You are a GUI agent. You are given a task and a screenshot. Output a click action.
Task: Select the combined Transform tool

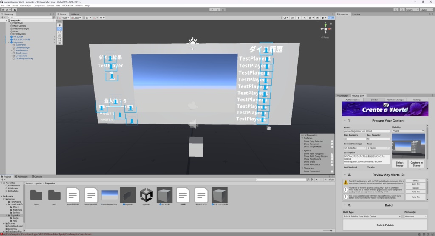pyautogui.click(x=59, y=43)
